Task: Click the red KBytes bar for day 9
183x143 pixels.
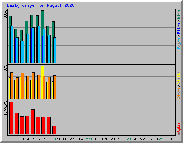Action: (54, 130)
